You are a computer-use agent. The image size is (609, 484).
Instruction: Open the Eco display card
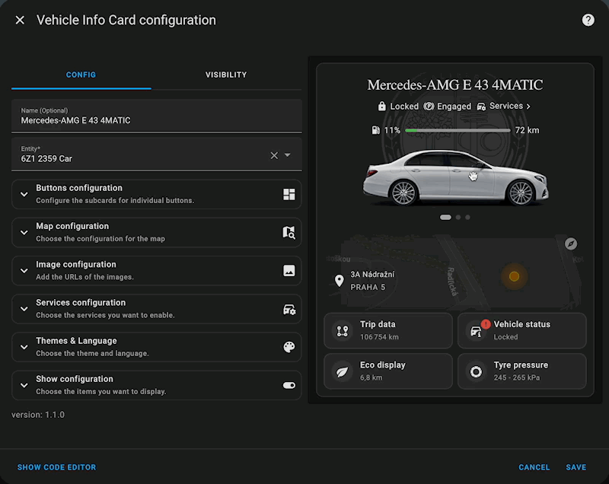coord(388,371)
